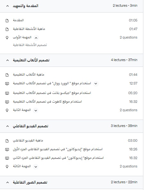The image size is (144, 190).
Task: Click the video icon for إيديوكانون الجزء الأول
Action: coord(7,149)
